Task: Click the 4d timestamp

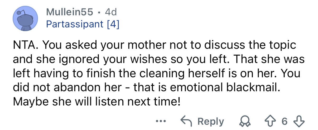Action: (x=111, y=12)
